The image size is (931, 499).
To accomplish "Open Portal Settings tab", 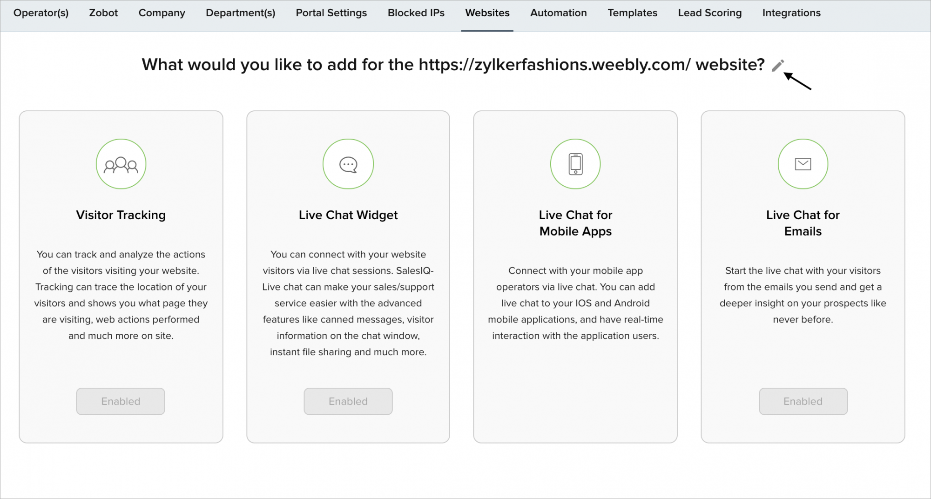I will pyautogui.click(x=331, y=13).
